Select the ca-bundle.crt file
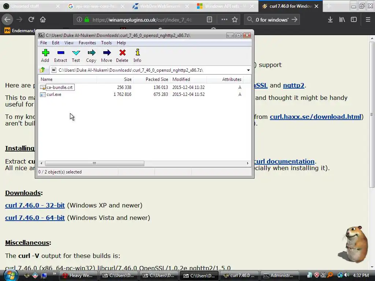Image resolution: width=375 pixels, height=281 pixels. click(x=60, y=87)
